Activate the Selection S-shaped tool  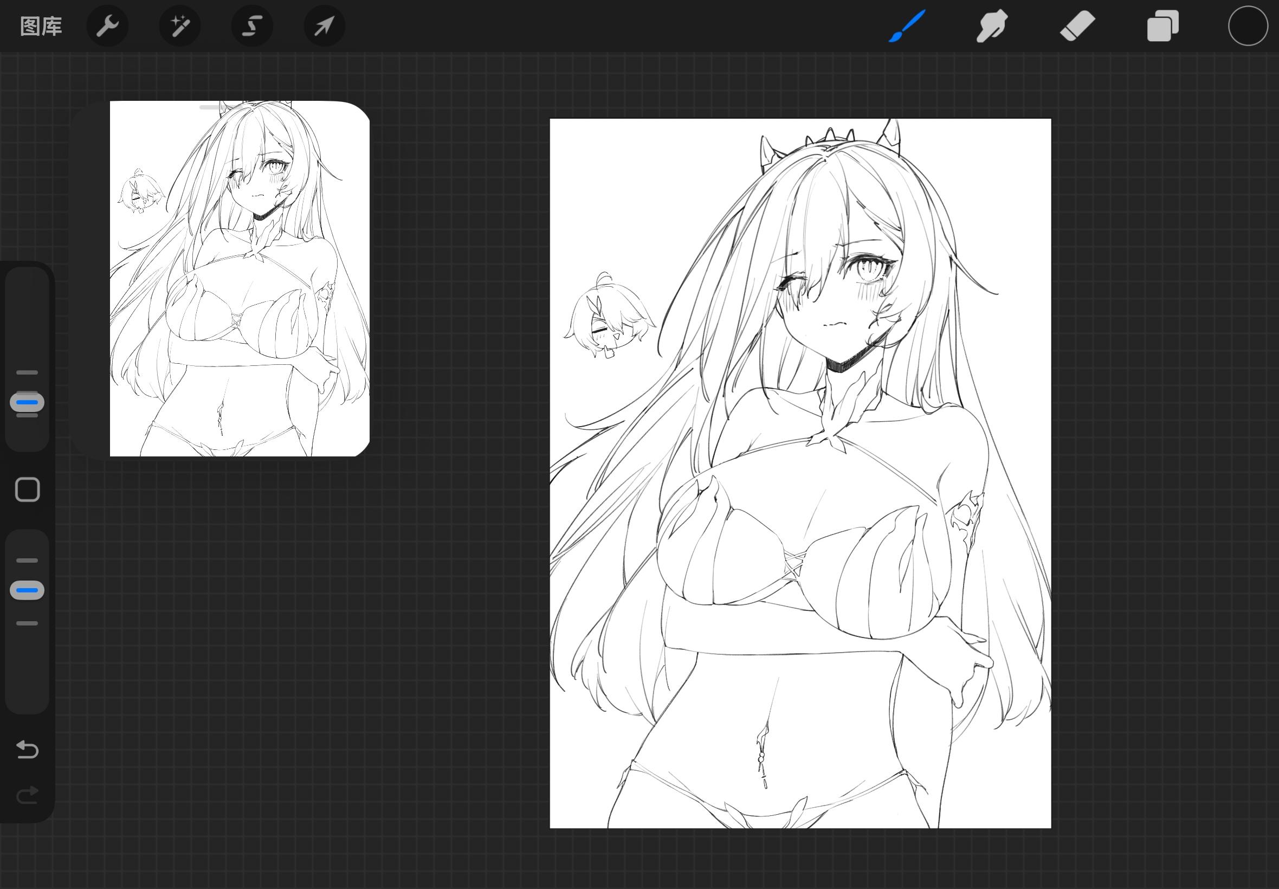click(251, 26)
